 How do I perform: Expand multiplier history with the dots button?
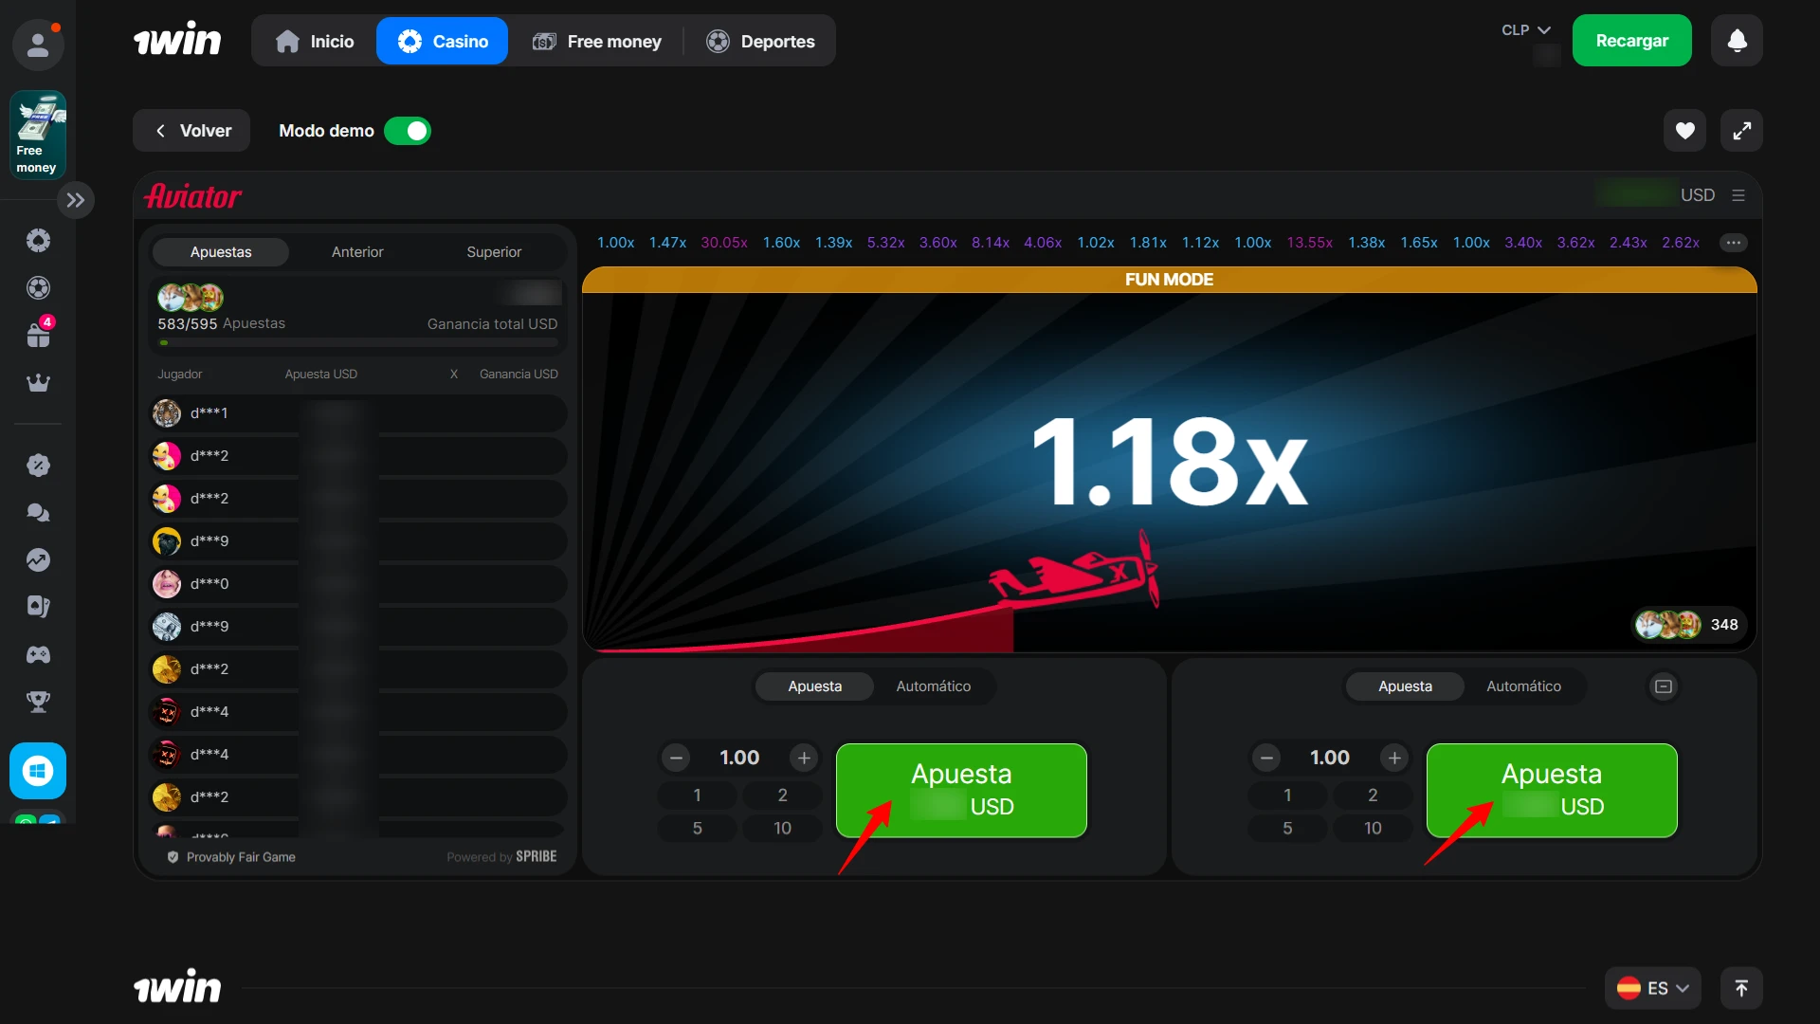[1734, 243]
